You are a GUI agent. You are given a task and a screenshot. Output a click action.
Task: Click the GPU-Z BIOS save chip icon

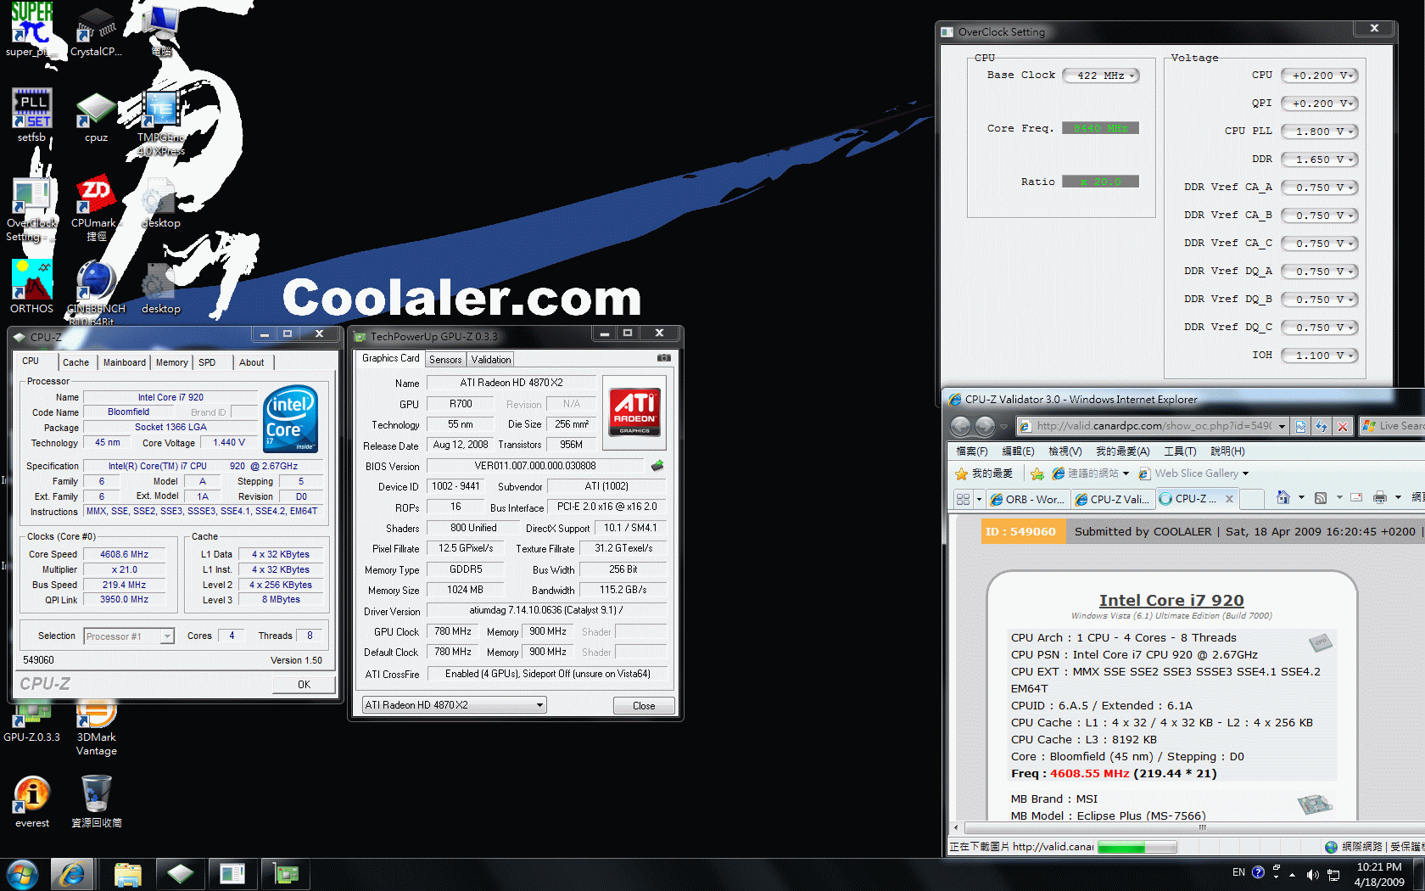[x=657, y=465]
